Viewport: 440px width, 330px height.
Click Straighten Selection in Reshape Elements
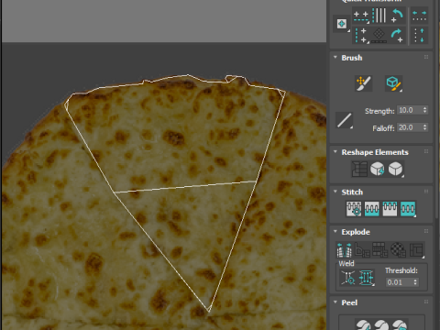359,169
